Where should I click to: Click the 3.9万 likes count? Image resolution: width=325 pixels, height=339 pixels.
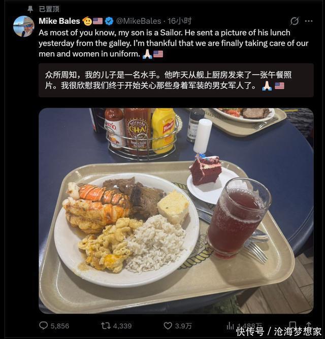pyautogui.click(x=183, y=326)
